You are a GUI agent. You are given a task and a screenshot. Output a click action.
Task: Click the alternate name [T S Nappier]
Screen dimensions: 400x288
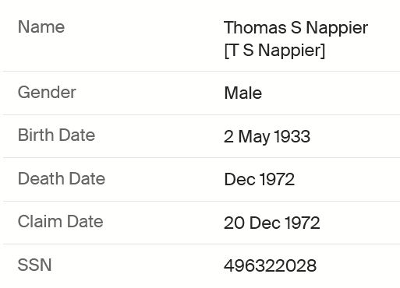coord(274,50)
